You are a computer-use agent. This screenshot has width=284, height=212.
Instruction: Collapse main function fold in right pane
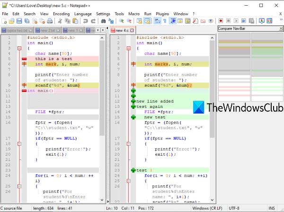(128, 48)
